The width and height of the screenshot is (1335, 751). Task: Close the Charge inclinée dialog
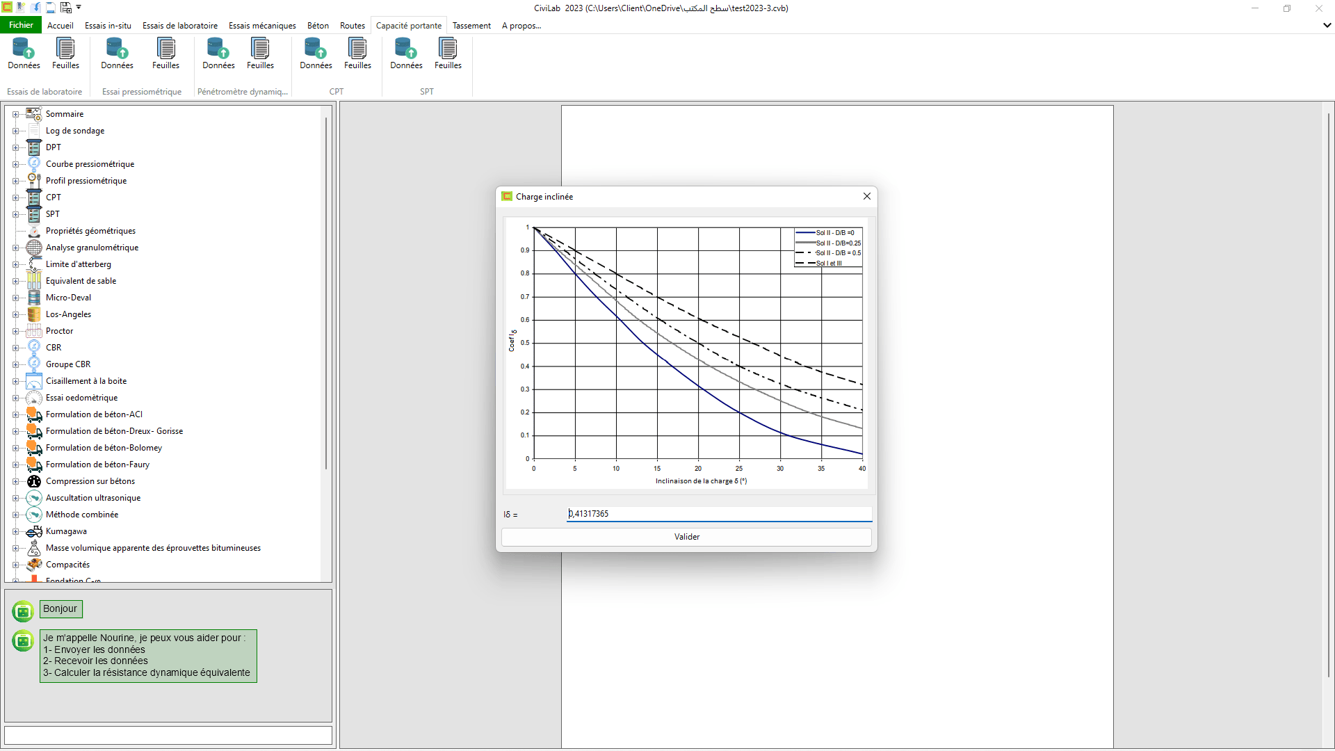867,196
